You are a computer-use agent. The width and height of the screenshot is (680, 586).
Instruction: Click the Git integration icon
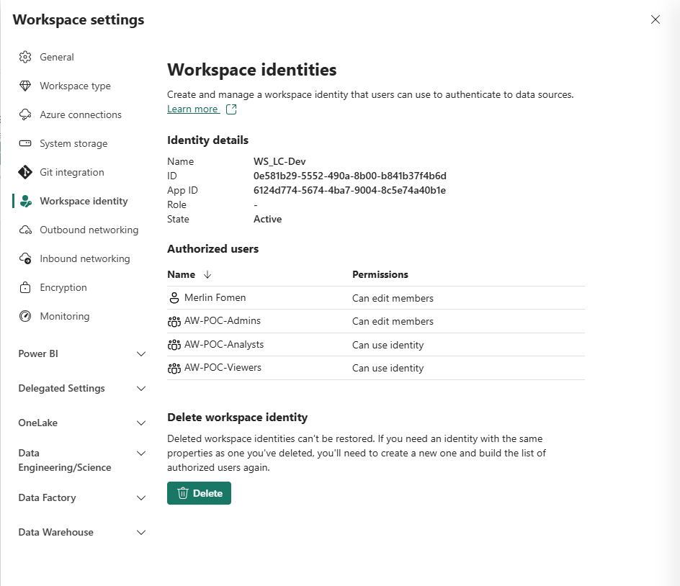[25, 172]
